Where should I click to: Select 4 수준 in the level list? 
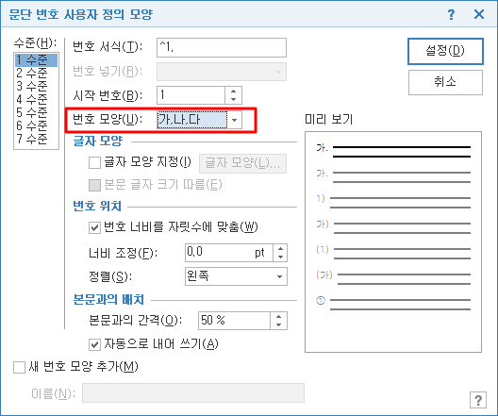click(36, 99)
